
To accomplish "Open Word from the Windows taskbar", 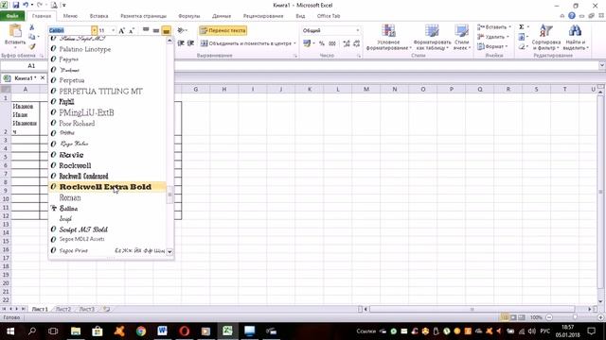I will point(162,331).
